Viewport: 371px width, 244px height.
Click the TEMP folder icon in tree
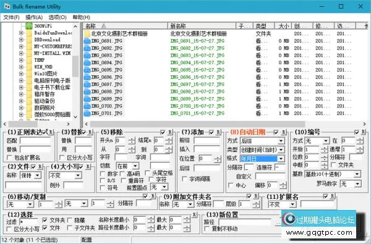point(29,60)
